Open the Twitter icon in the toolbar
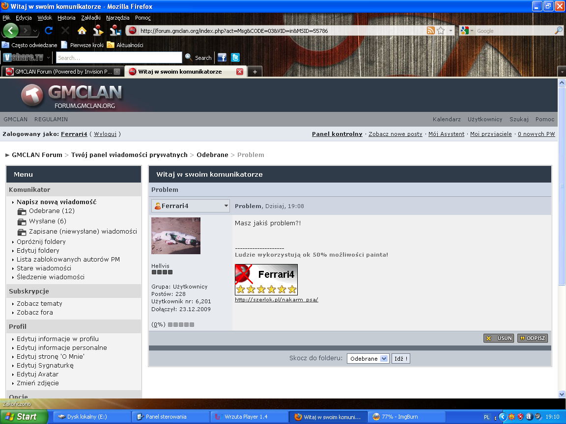Screen dimensions: 566x424 235,57
